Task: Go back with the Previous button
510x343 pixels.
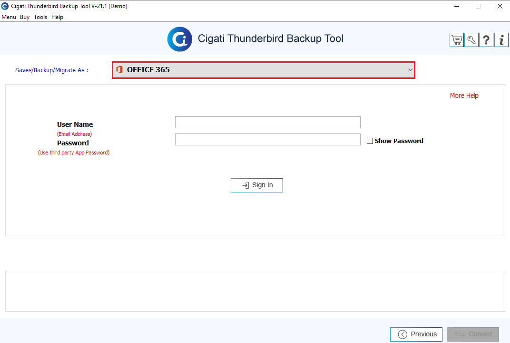Action: [x=416, y=334]
